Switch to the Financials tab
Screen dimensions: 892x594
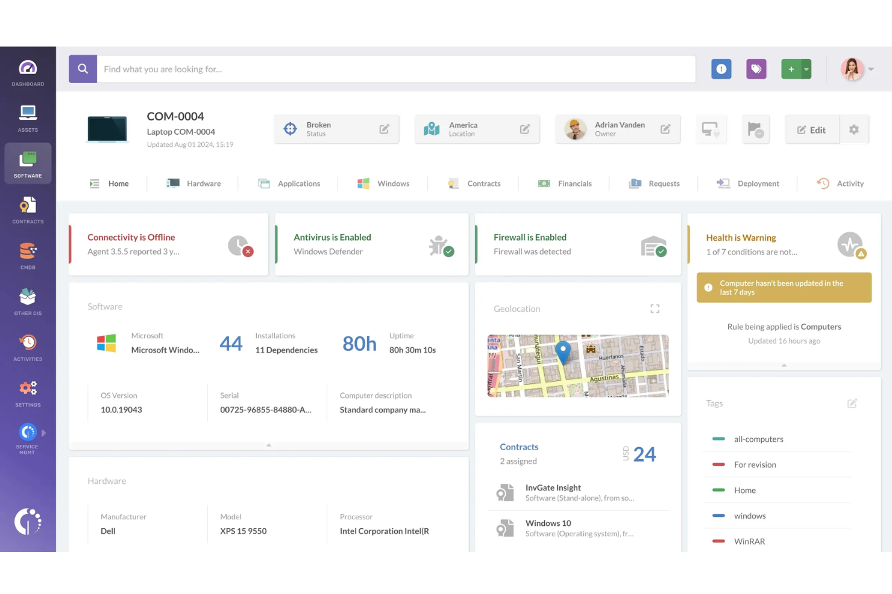pos(574,183)
